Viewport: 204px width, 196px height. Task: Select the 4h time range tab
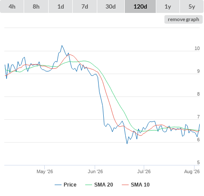(x=12, y=6)
